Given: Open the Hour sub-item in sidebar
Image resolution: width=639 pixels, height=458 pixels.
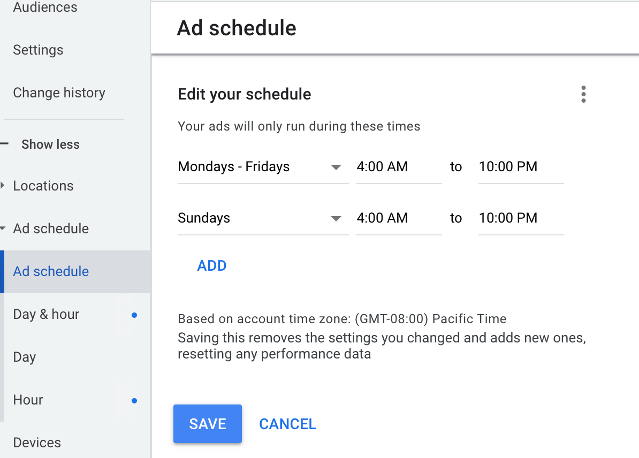Looking at the screenshot, I should 28,400.
